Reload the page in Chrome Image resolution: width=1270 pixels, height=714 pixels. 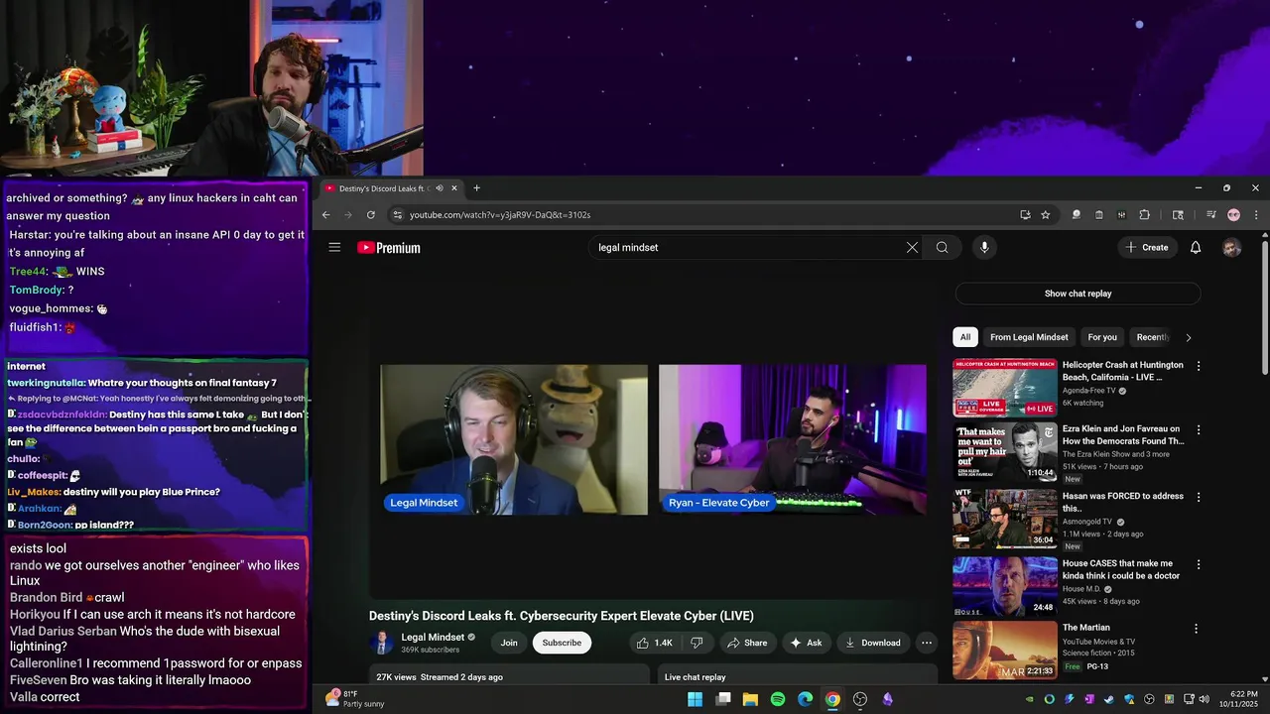[371, 215]
